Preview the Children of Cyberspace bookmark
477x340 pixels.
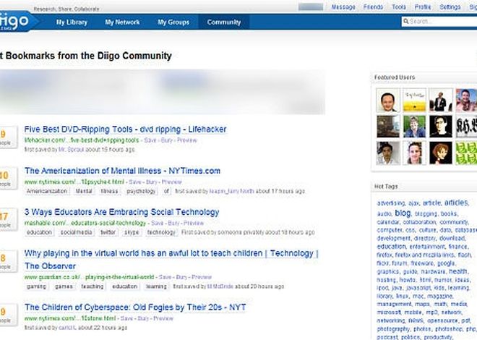tap(163, 319)
